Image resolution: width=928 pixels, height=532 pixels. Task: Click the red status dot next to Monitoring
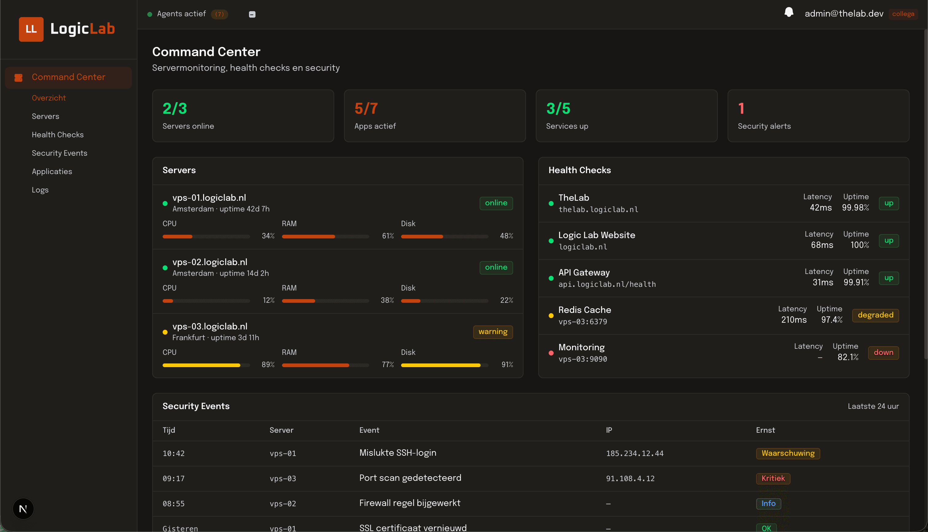(551, 353)
